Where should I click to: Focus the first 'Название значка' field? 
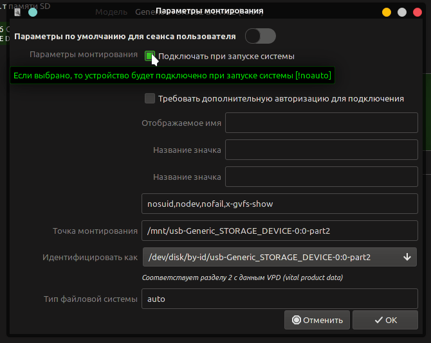321,150
